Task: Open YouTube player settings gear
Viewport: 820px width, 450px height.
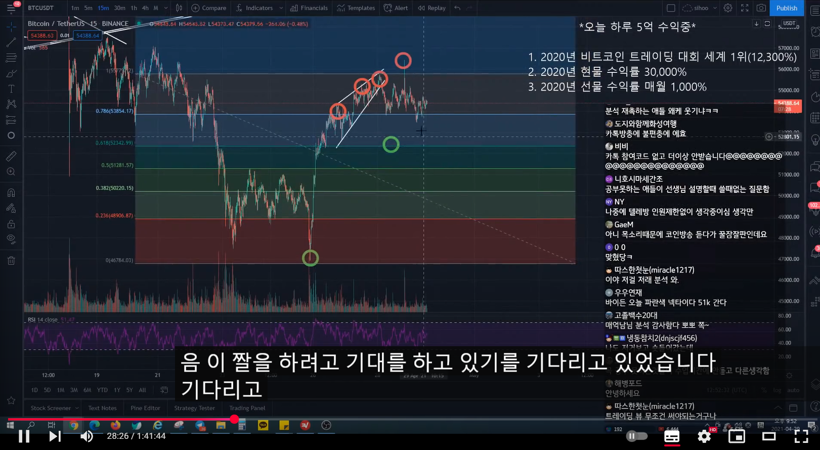Action: (704, 436)
